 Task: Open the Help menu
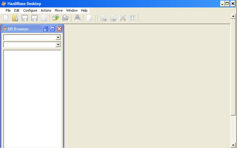[84, 10]
